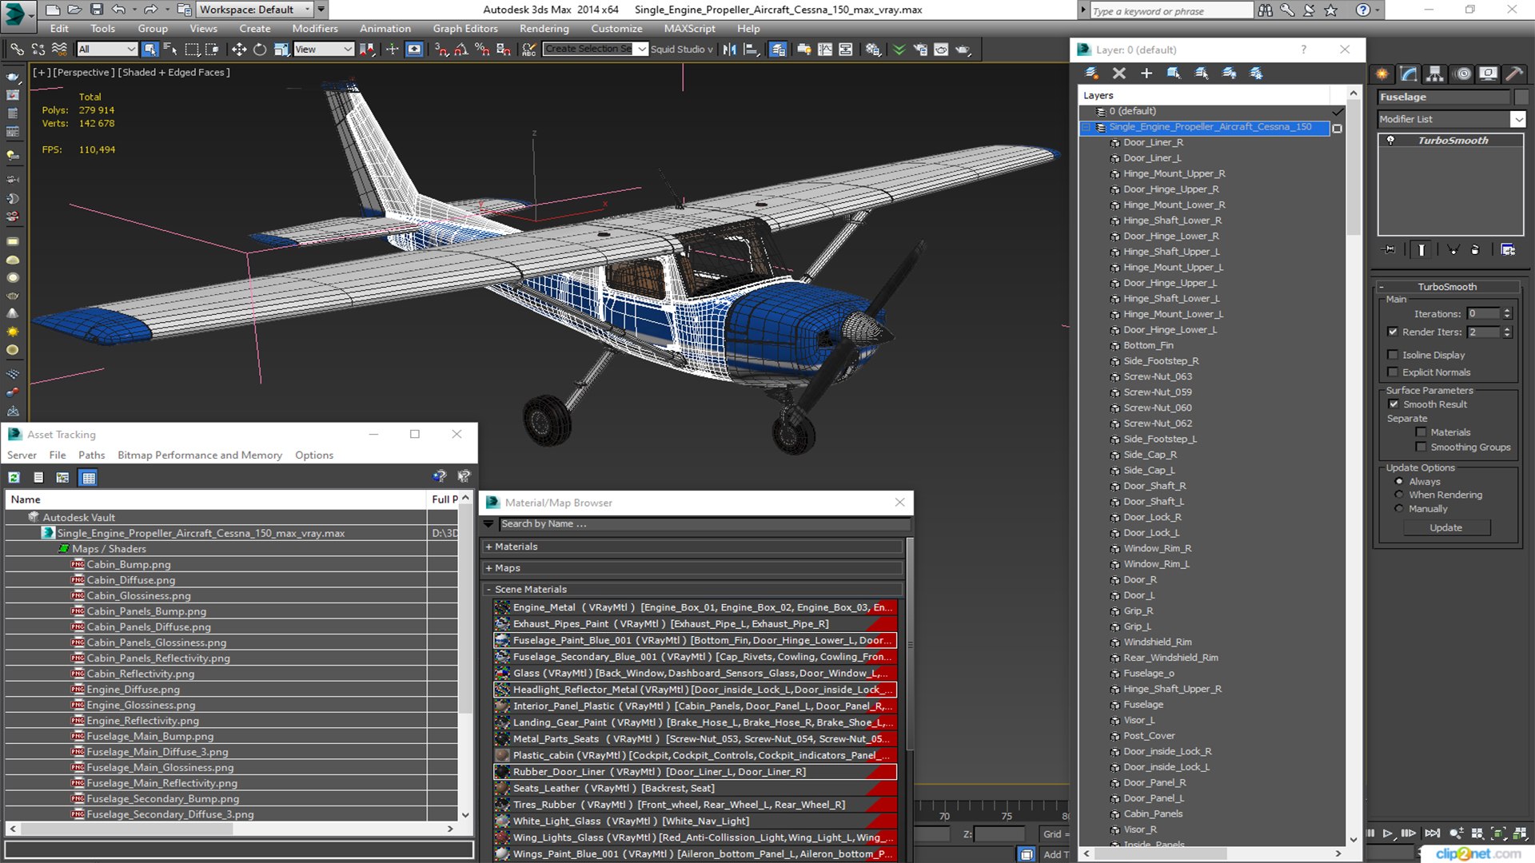Open Bitmap Performance and Memory menu
1535x863 pixels.
click(199, 455)
